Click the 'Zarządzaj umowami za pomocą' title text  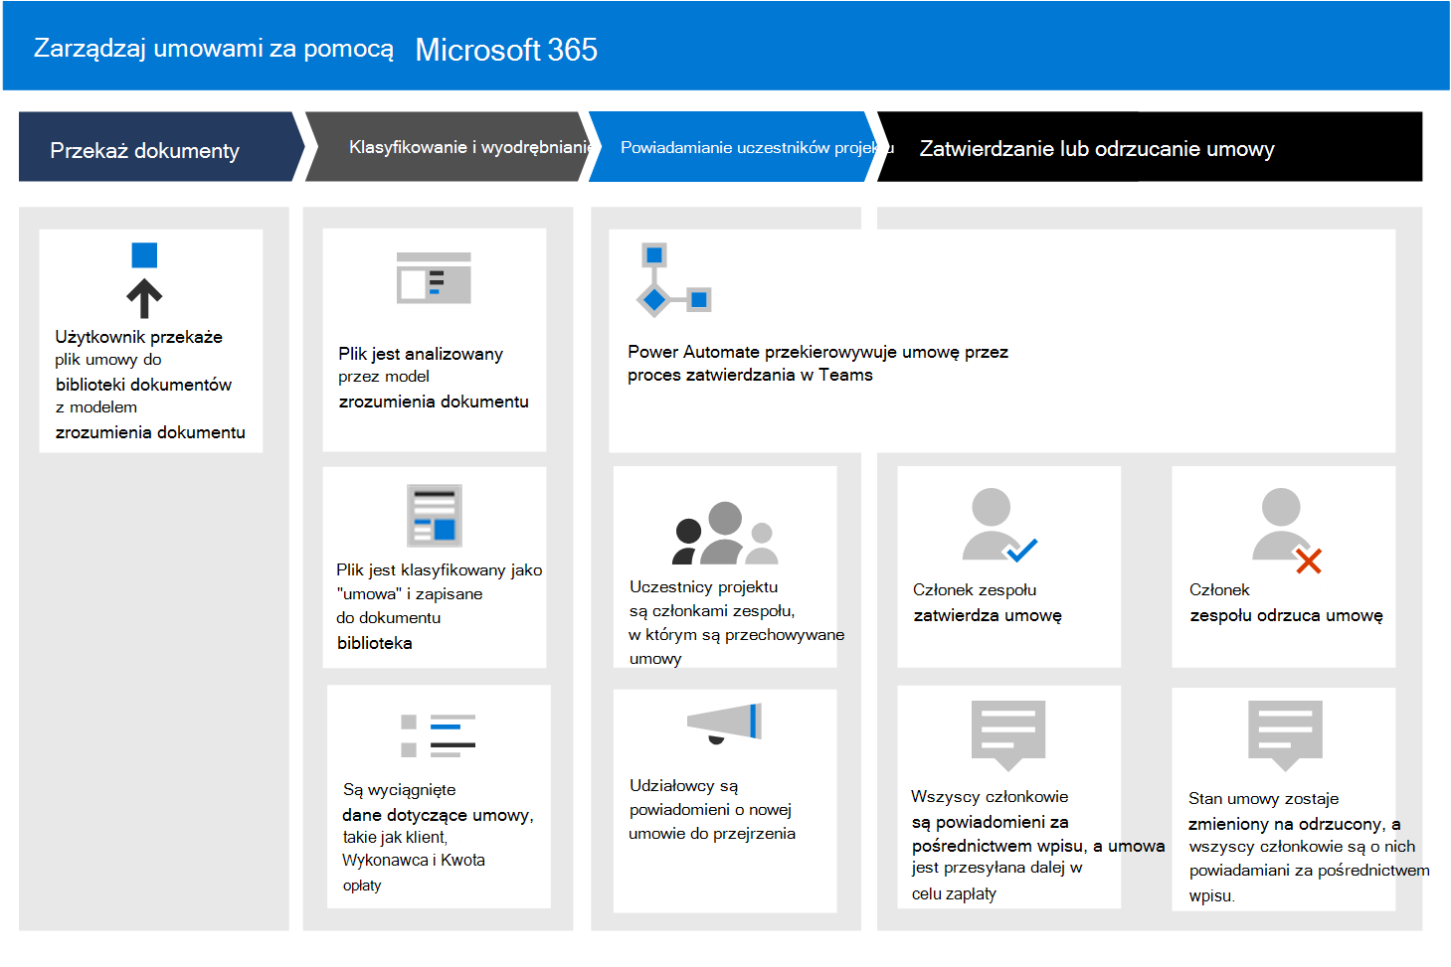214,48
